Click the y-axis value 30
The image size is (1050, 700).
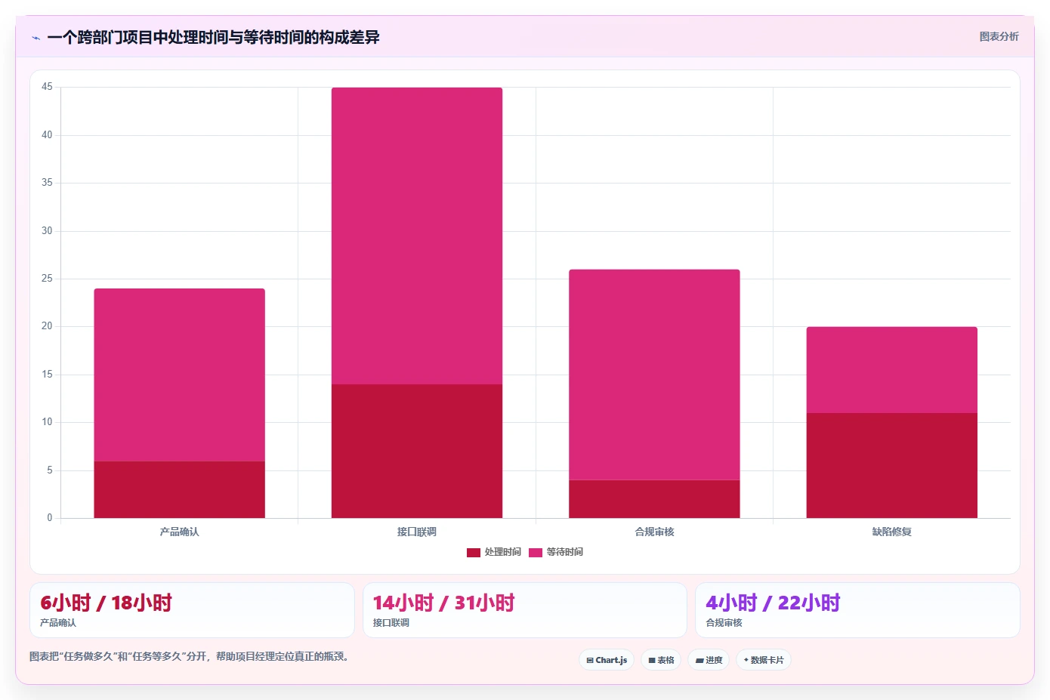47,230
